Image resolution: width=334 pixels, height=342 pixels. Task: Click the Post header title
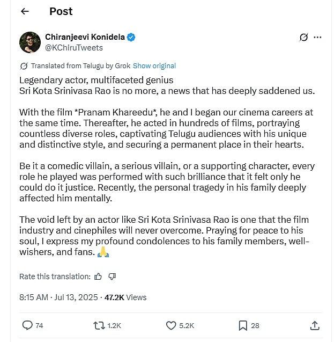(61, 11)
